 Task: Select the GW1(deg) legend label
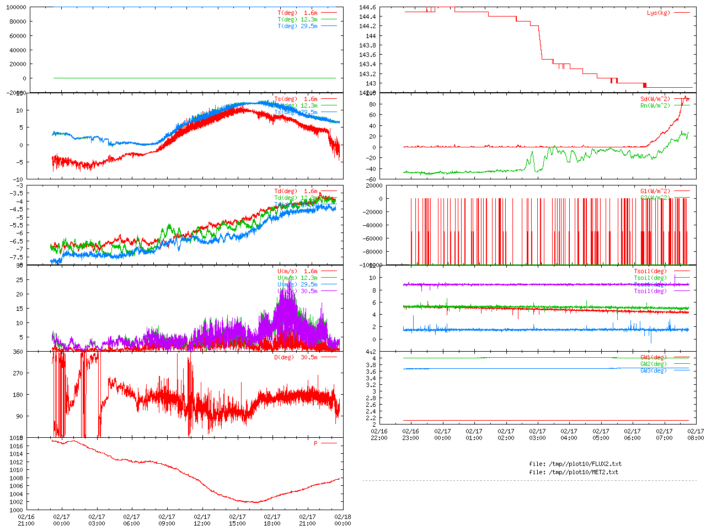click(x=654, y=357)
